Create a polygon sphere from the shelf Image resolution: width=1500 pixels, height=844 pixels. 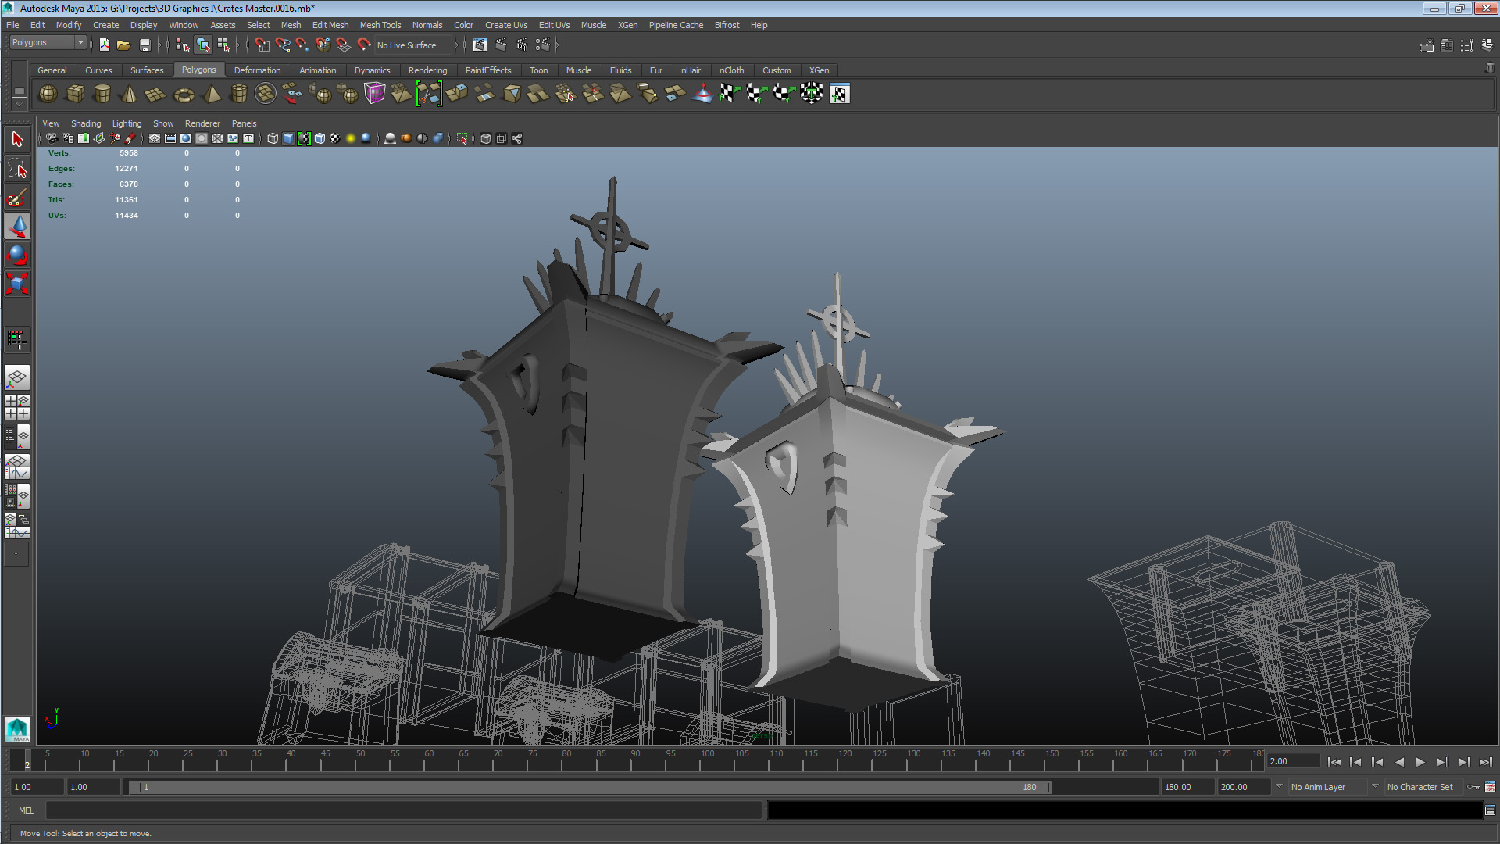[48, 94]
